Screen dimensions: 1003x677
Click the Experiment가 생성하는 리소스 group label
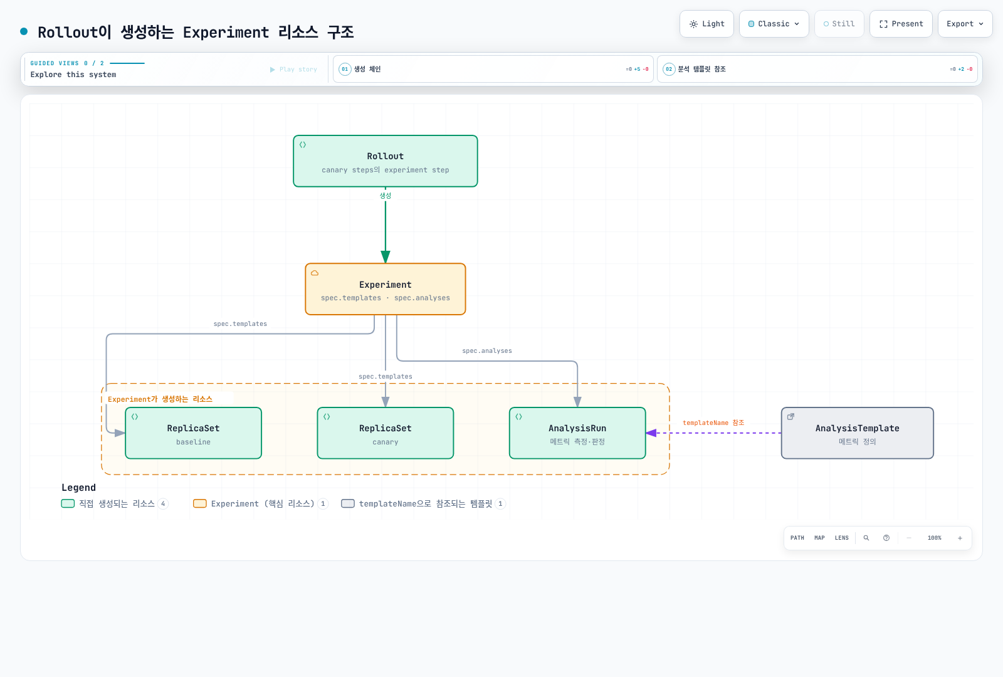160,399
